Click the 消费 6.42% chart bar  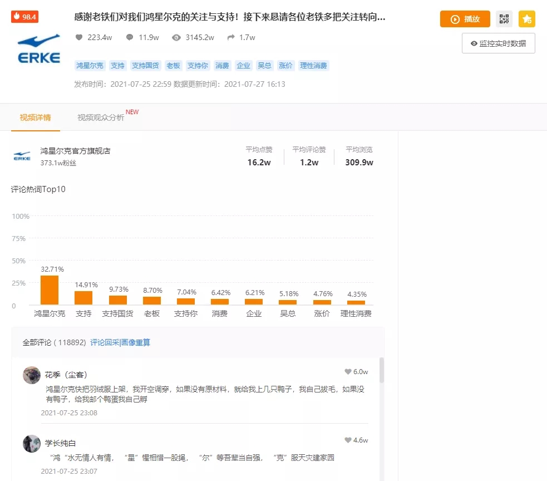tap(220, 302)
